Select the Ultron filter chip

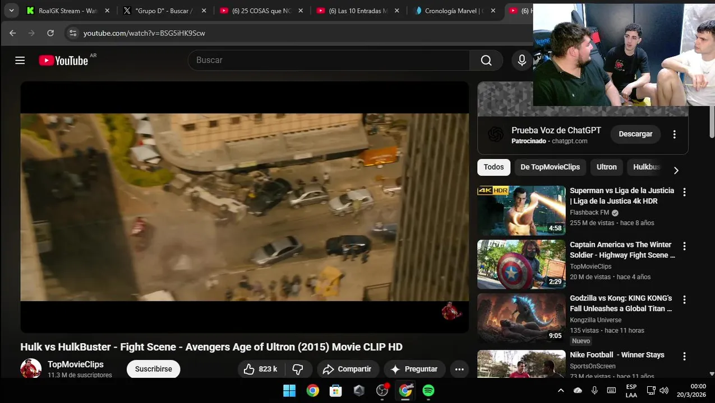606,167
